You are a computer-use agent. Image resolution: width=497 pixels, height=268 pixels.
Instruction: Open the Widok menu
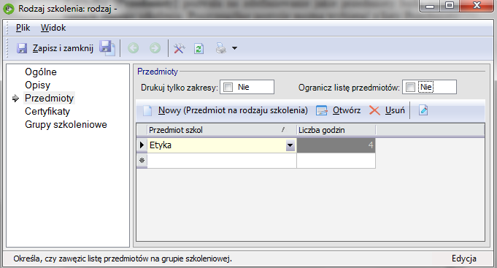tap(53, 28)
